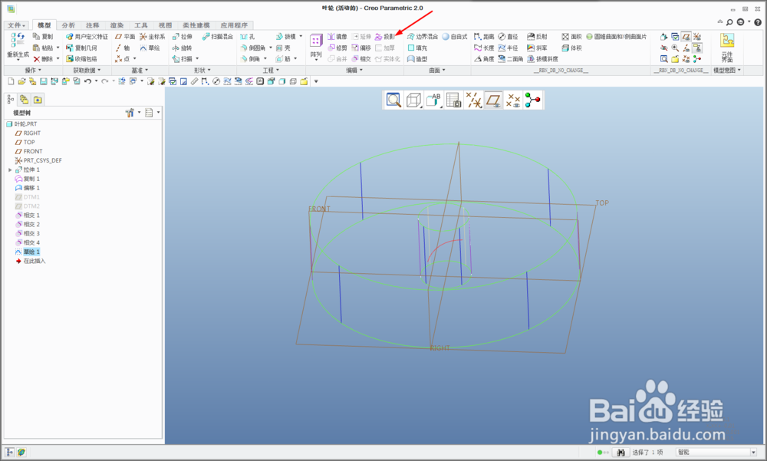
Task: Open View Manager in graphics toolbar
Action: pyautogui.click(x=453, y=100)
